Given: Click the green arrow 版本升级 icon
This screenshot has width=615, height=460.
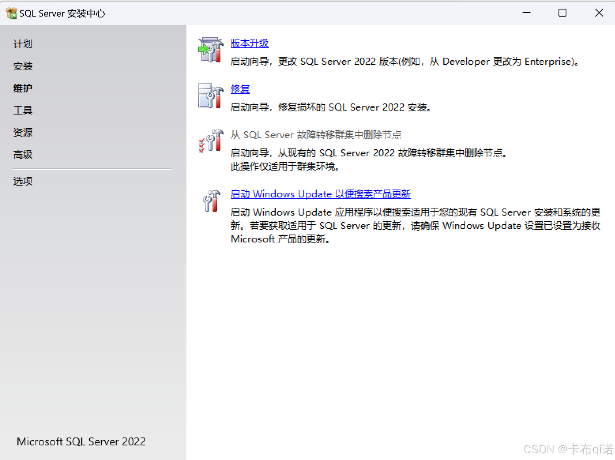Looking at the screenshot, I should click(211, 50).
